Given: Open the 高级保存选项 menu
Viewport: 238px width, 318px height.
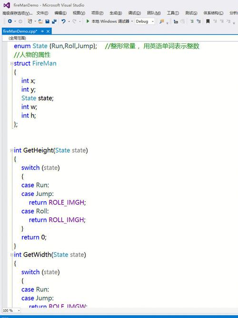Looking at the screenshot, I should pyautogui.click(x=18, y=13).
